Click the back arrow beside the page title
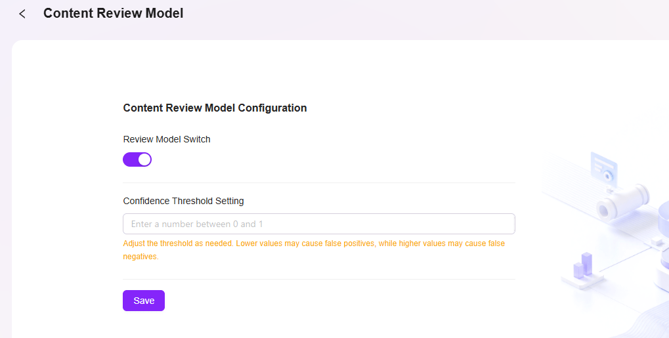The width and height of the screenshot is (669, 338). [22, 14]
